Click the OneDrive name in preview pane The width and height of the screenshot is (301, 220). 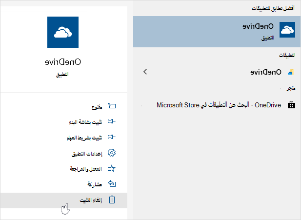[x=63, y=62]
